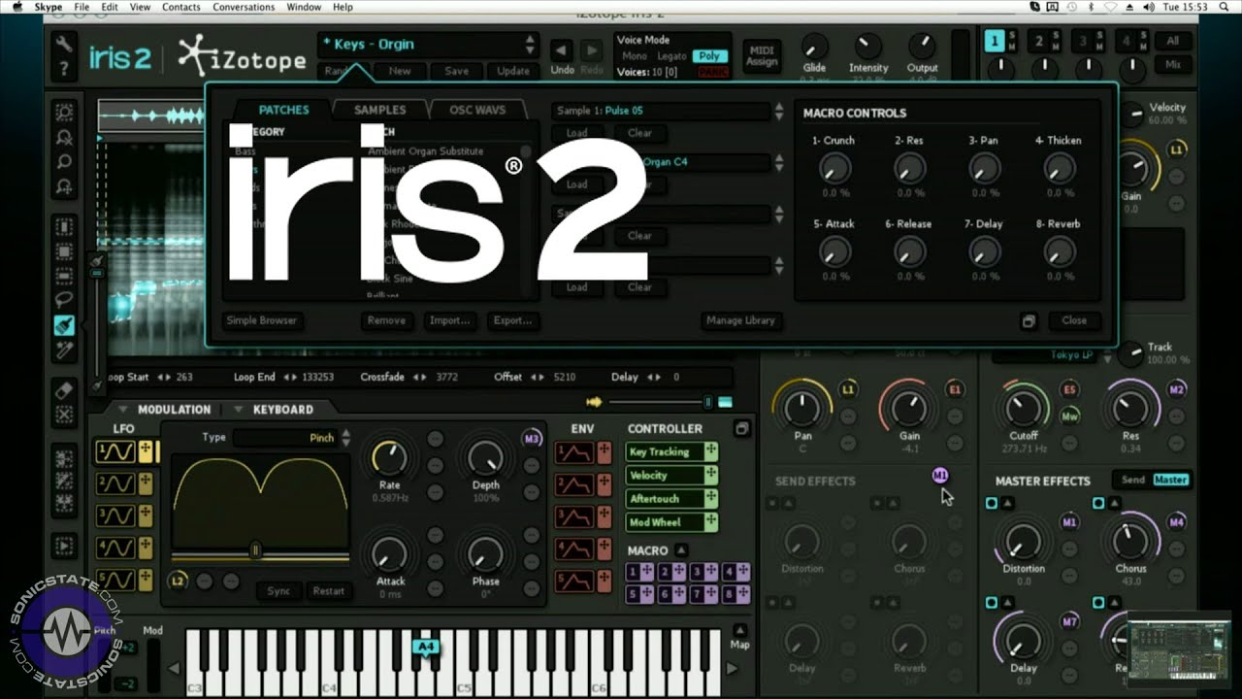This screenshot has height=699, width=1242.
Task: Click the Key Tracking controller source
Action: pos(671,451)
